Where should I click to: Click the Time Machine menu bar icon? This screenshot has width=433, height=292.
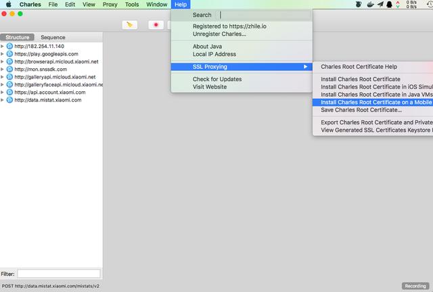(430, 5)
